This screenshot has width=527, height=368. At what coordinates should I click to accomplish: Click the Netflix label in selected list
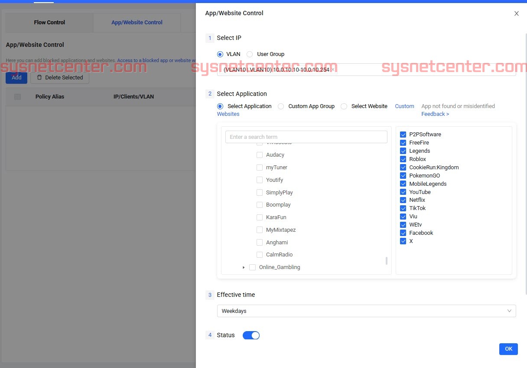(417, 200)
